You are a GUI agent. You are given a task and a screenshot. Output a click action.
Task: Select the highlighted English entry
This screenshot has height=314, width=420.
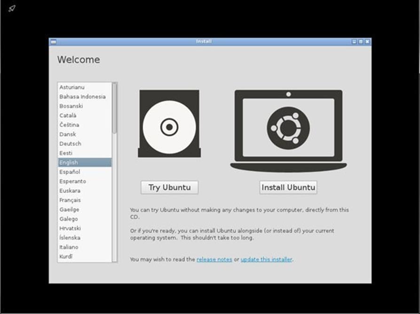point(85,162)
